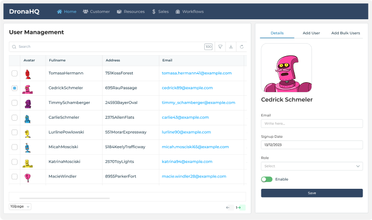Open the Sales menu item
Screen dimensions: 372x220
coord(161,11)
